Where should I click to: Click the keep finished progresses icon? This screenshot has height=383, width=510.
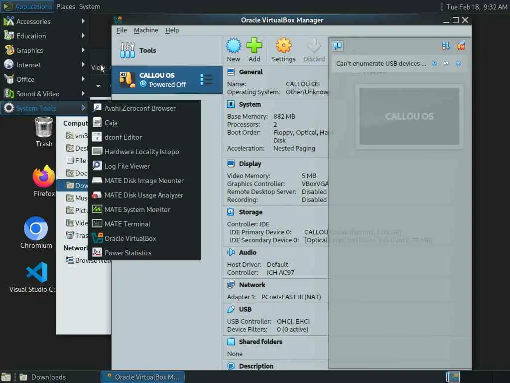(x=446, y=46)
